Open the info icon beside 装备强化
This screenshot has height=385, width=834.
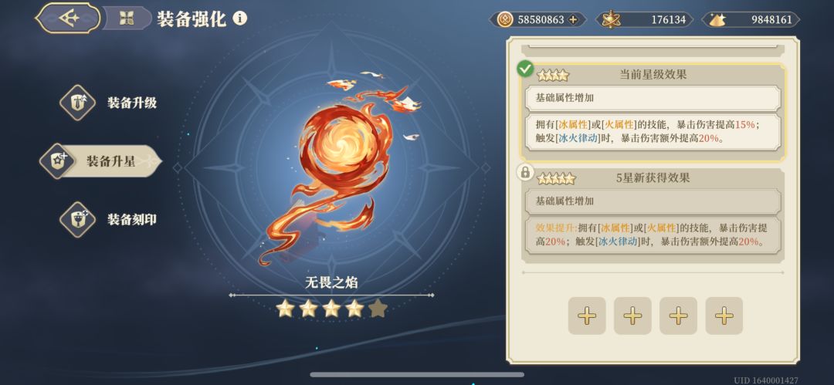[x=240, y=19]
